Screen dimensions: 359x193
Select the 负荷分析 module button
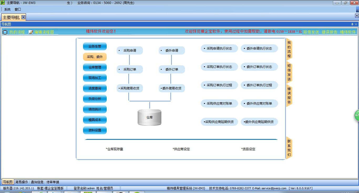point(95,99)
